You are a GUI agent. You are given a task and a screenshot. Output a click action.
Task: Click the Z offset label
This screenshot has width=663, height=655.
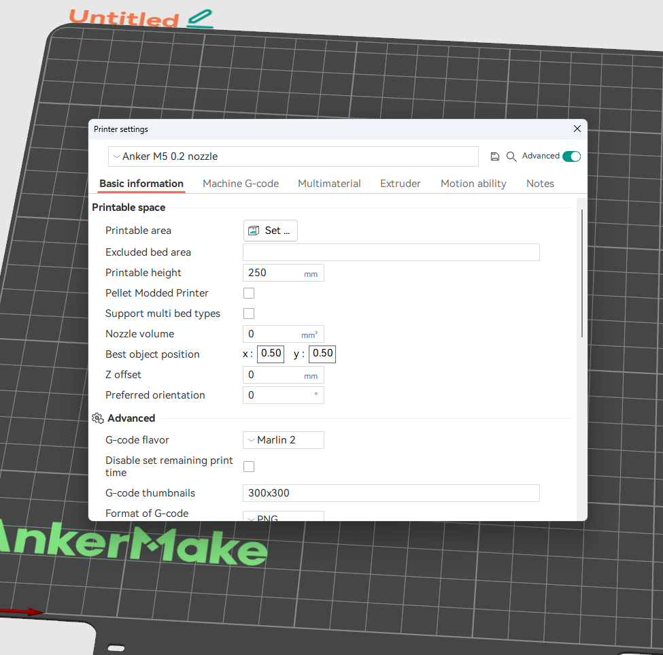(x=123, y=375)
